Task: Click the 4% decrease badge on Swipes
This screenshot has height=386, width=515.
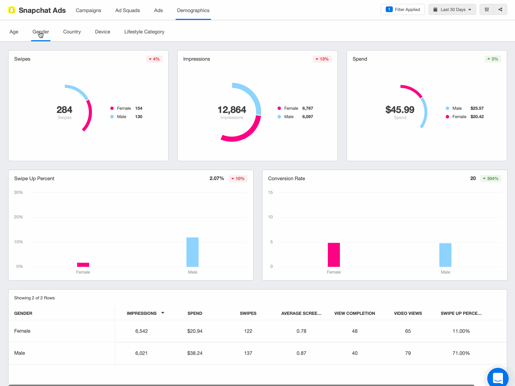Action: (x=154, y=59)
